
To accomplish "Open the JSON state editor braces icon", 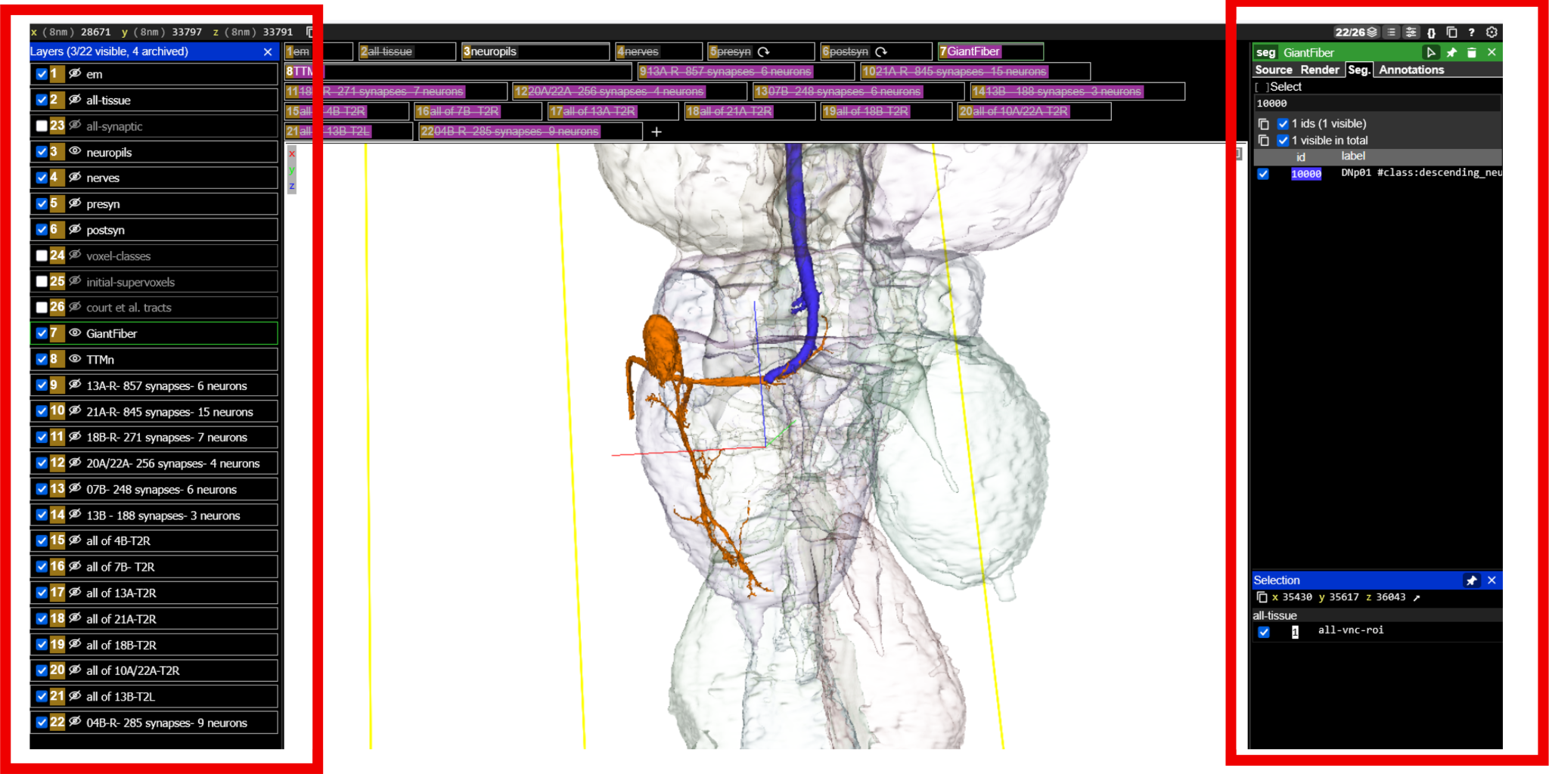I will point(1431,33).
